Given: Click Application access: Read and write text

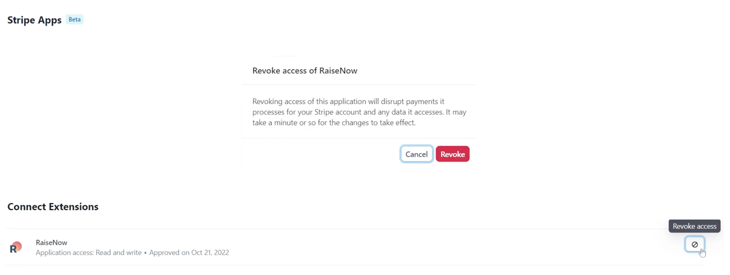Looking at the screenshot, I should click(x=89, y=253).
